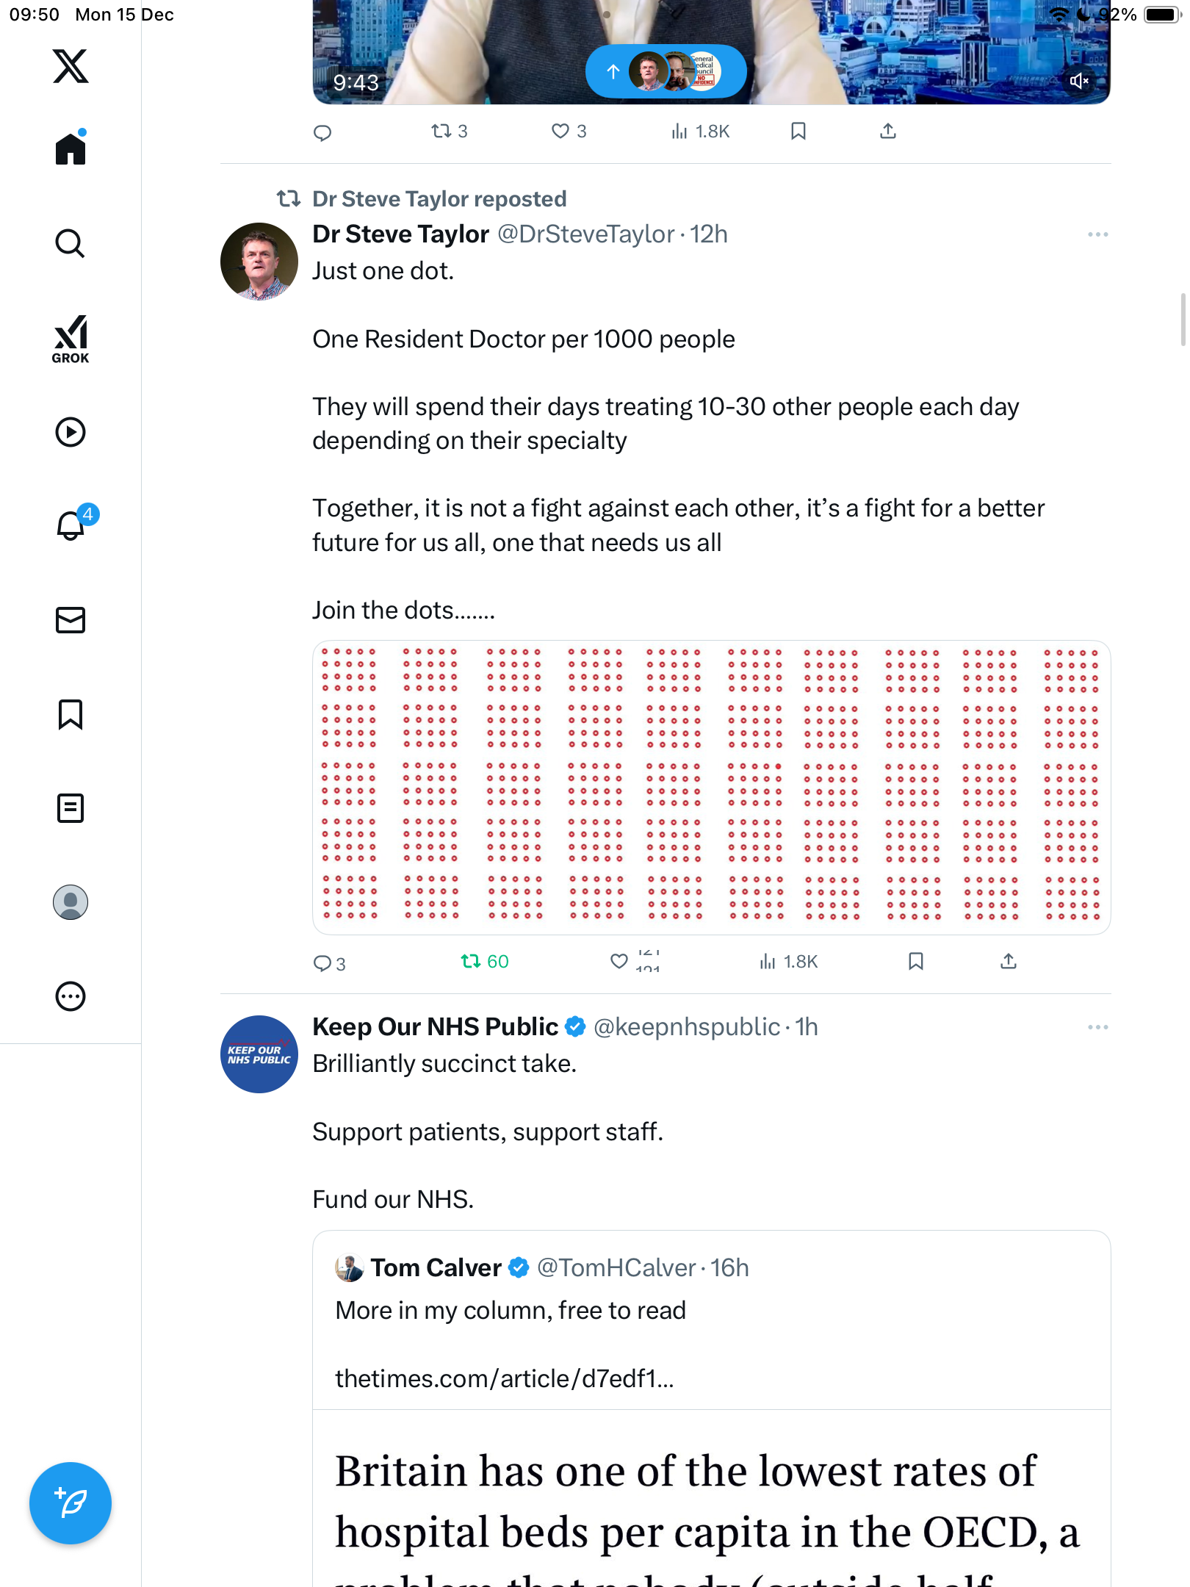
Task: Unmute the video with the speaker icon
Action: coord(1078,81)
